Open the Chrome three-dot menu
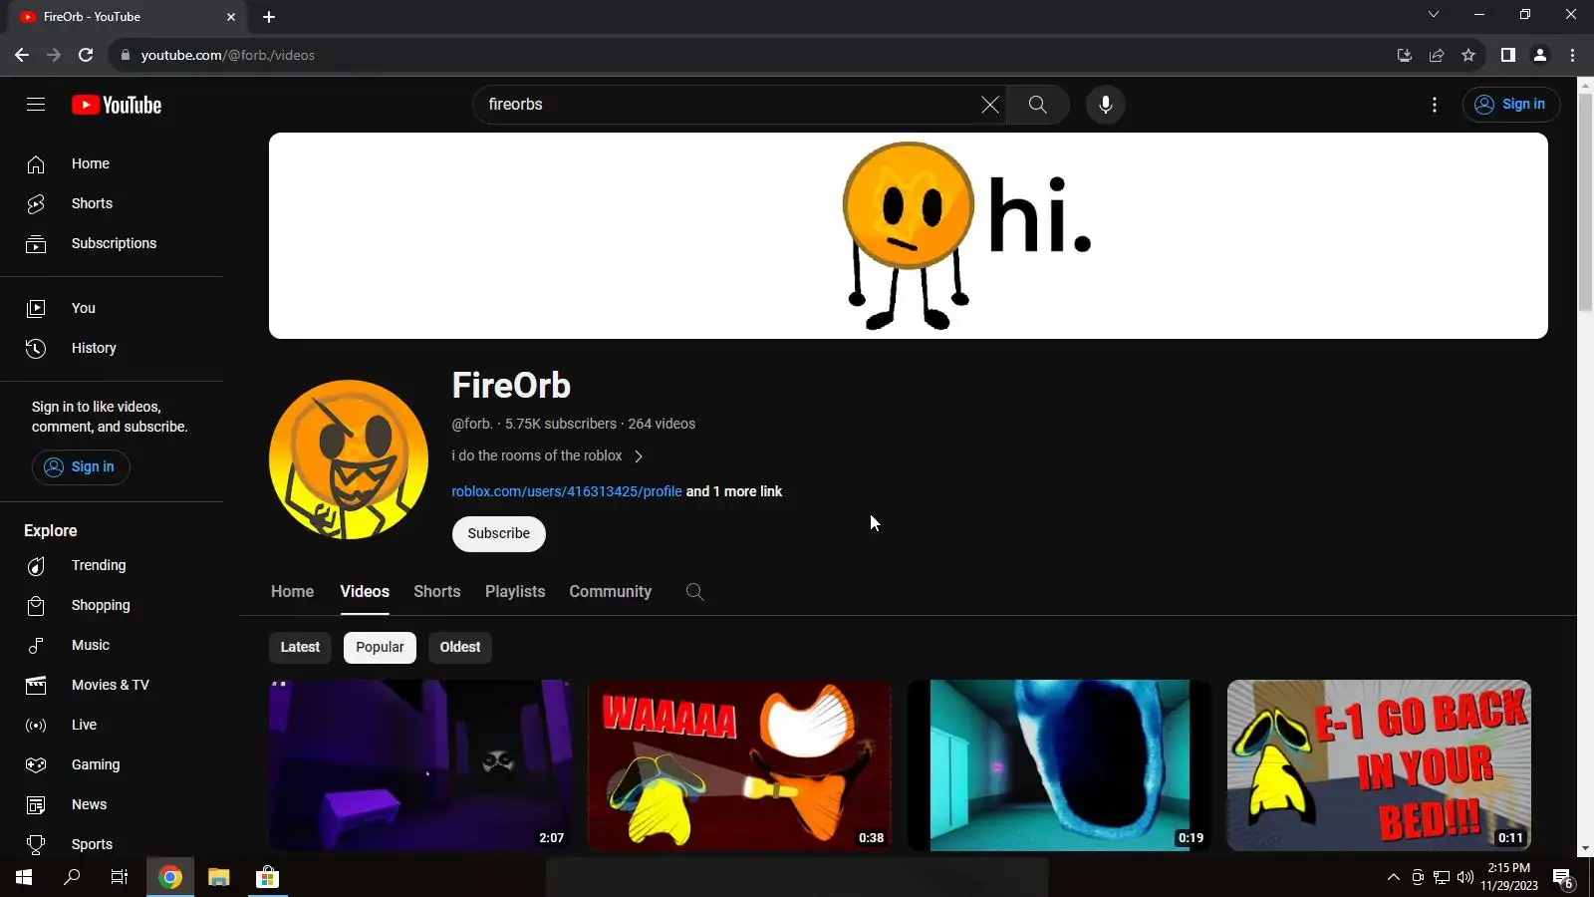 click(1573, 55)
